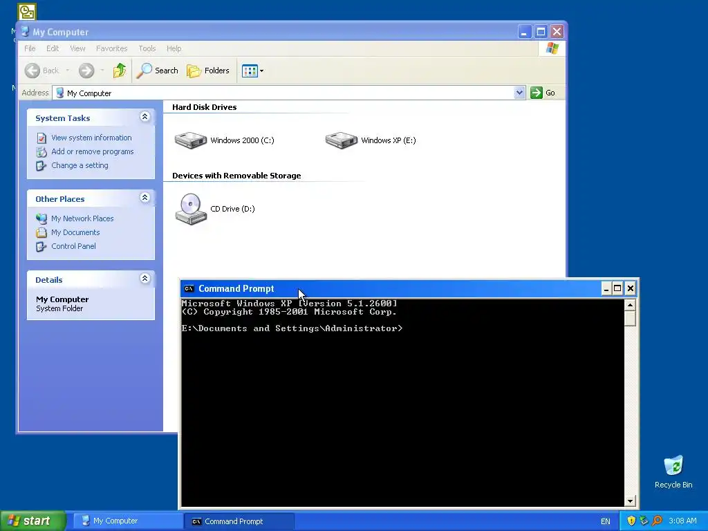Click the Hard Disk Drives group header

205,107
